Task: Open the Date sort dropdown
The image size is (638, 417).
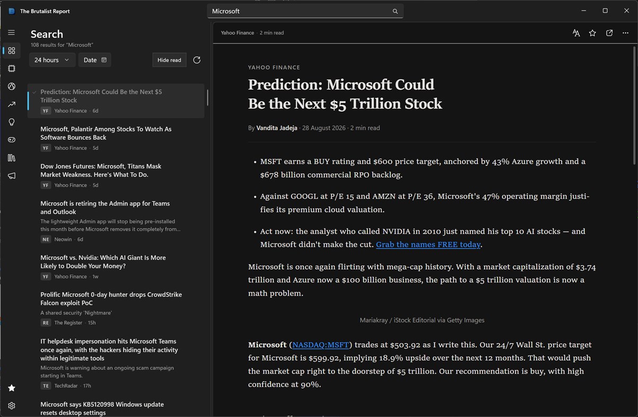Action: 95,60
